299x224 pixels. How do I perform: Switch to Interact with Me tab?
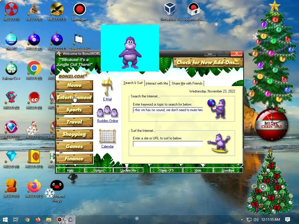coord(157,83)
